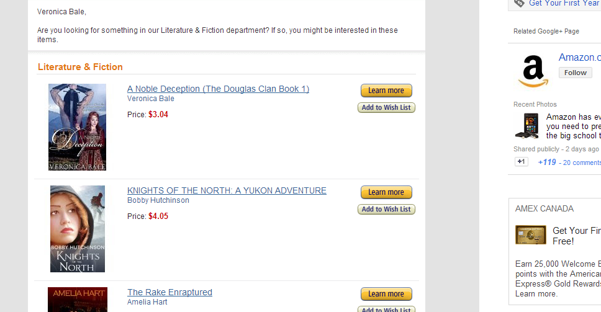Image resolution: width=601 pixels, height=312 pixels.
Task: Open the A Noble Deception title link
Action: click(x=218, y=89)
